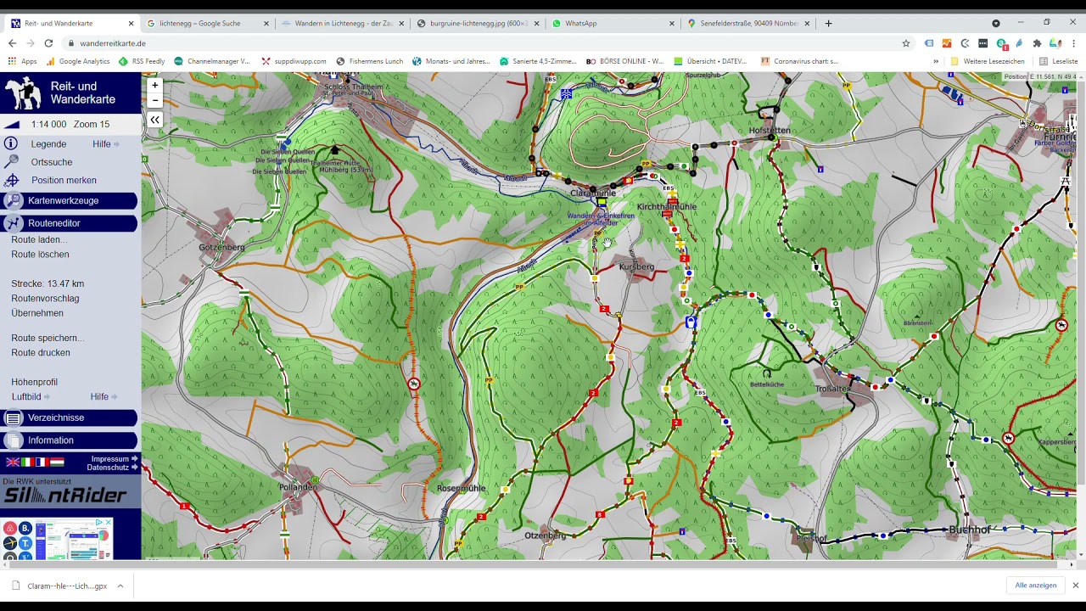Open the Legende info icon

click(x=11, y=144)
